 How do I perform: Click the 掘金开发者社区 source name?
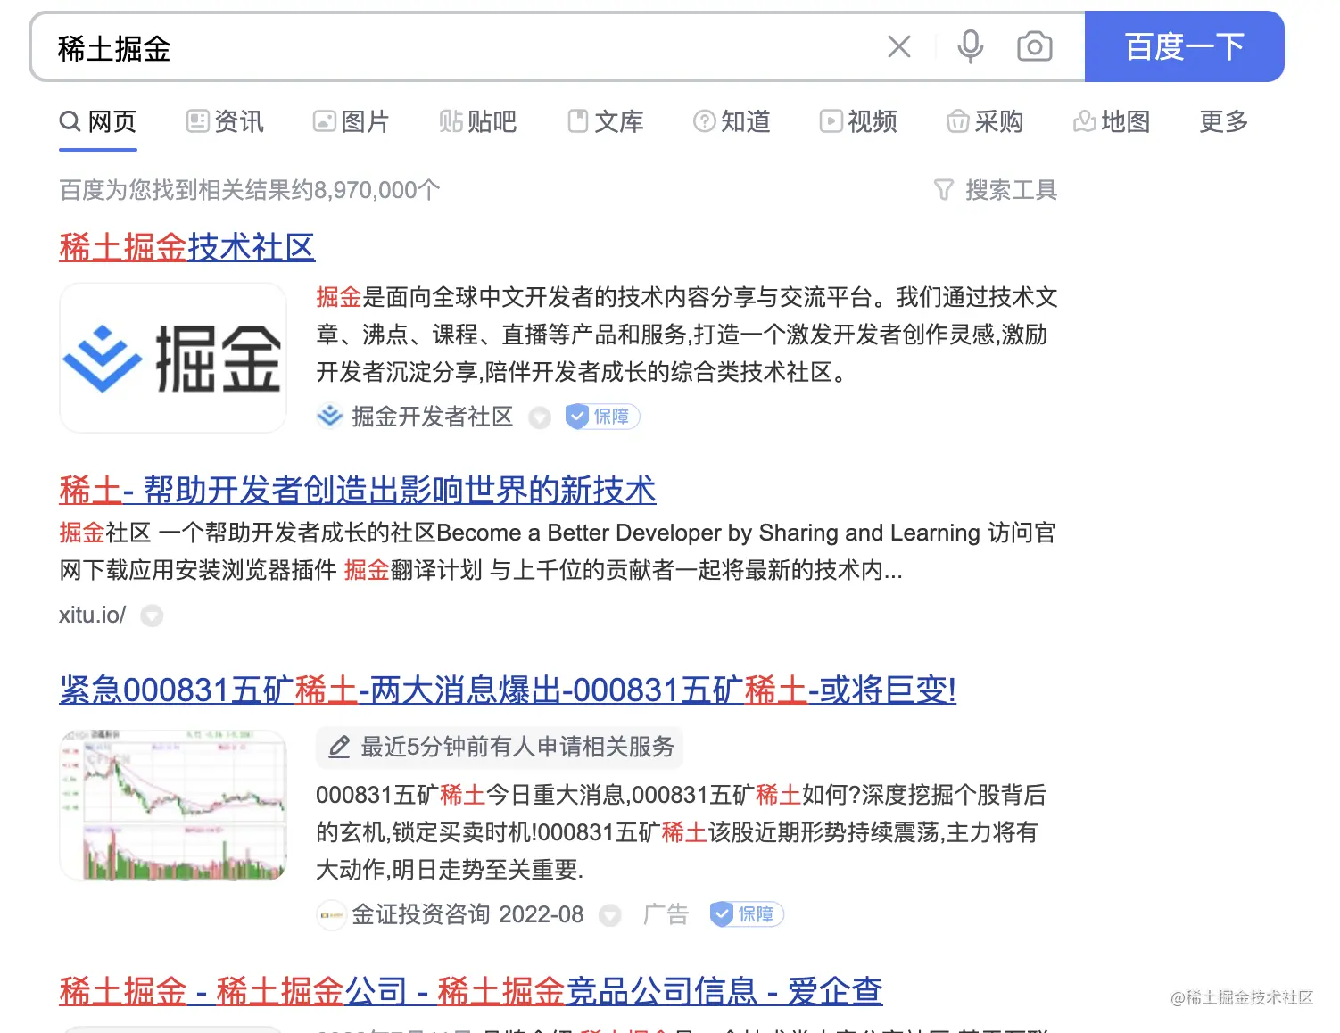433,417
